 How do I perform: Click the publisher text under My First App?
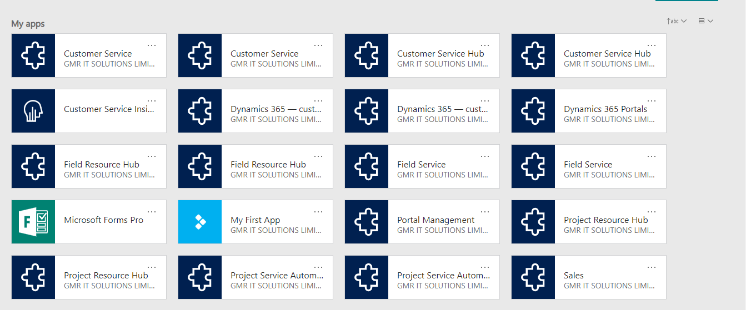(x=276, y=230)
